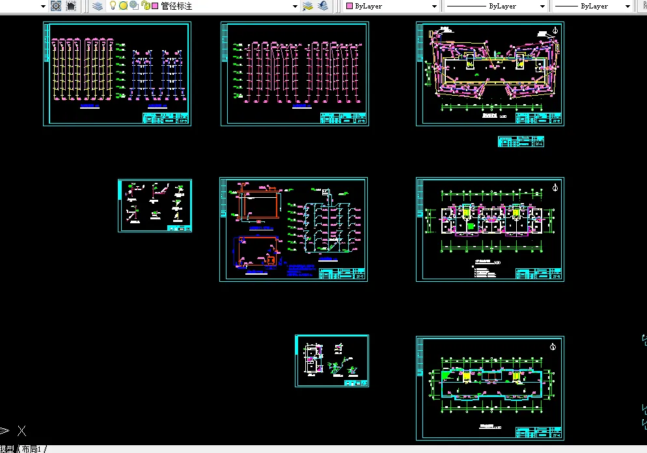Open the ByLayer lineweight dropdown
The height and width of the screenshot is (453, 647).
(x=627, y=7)
